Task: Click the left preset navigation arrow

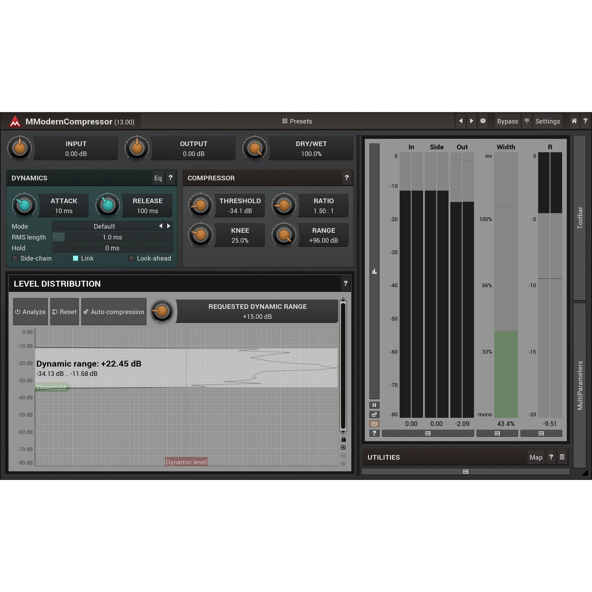Action: [460, 121]
